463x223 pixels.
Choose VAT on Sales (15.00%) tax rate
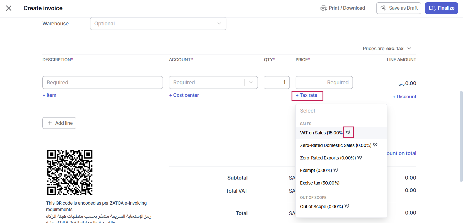pos(341,133)
